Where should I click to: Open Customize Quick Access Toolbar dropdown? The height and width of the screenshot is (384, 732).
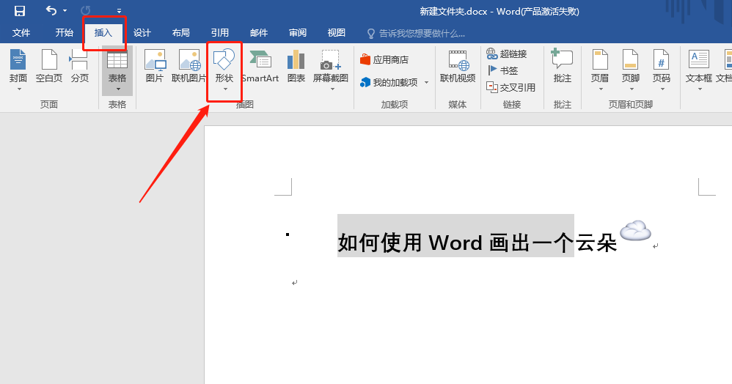(x=119, y=11)
